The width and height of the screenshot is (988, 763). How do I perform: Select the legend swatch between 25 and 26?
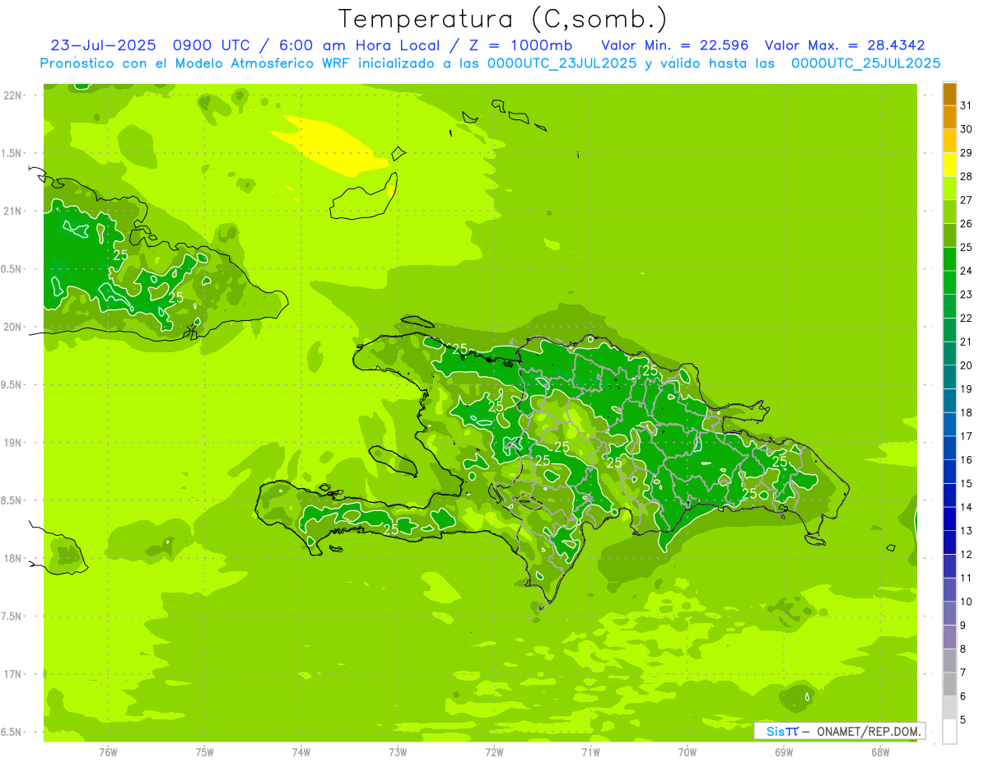click(949, 235)
